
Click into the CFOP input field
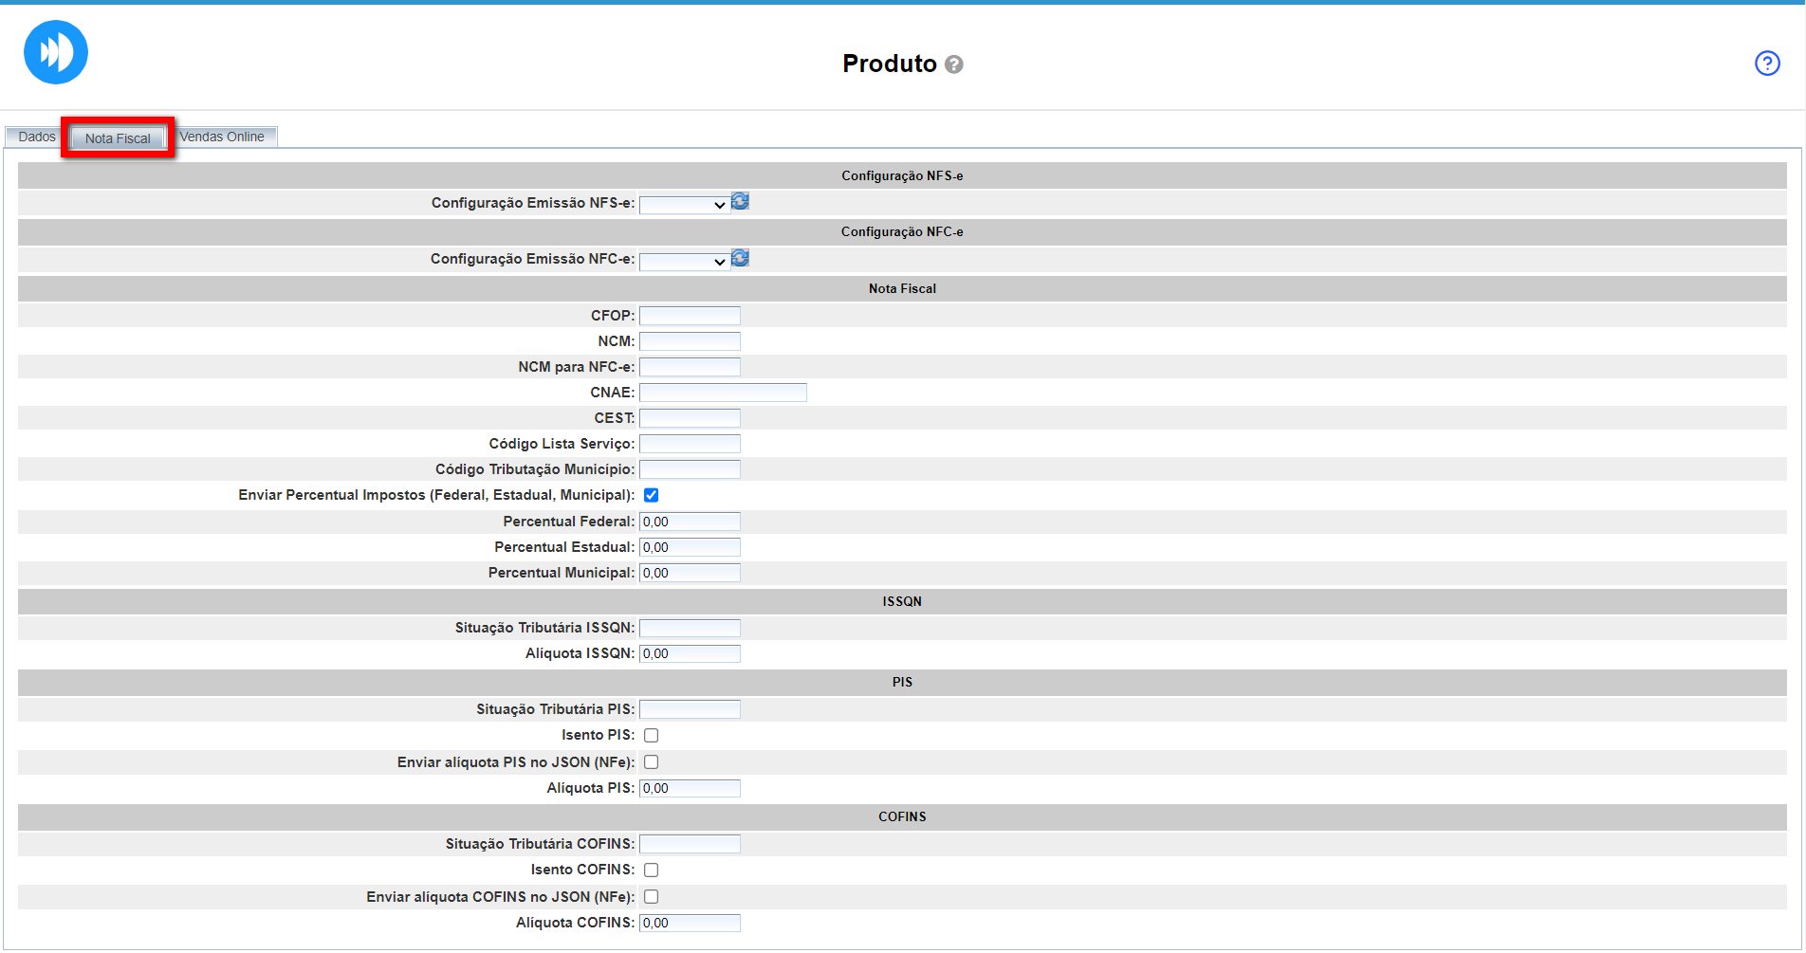690,316
